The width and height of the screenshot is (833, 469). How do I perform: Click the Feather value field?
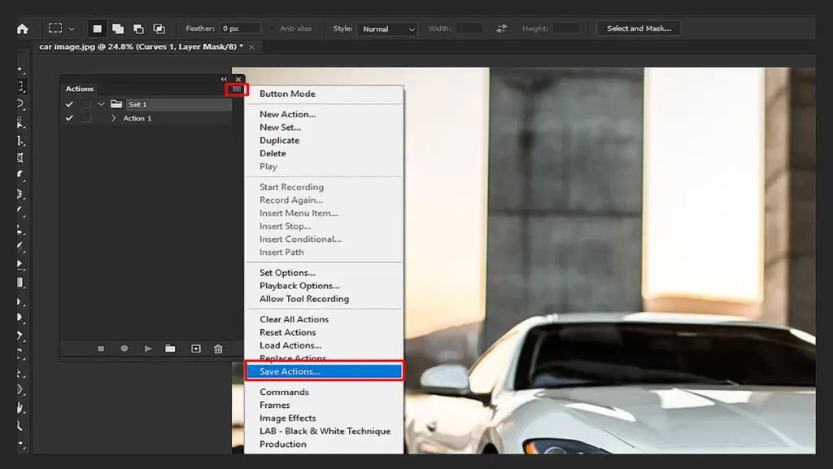[240, 28]
